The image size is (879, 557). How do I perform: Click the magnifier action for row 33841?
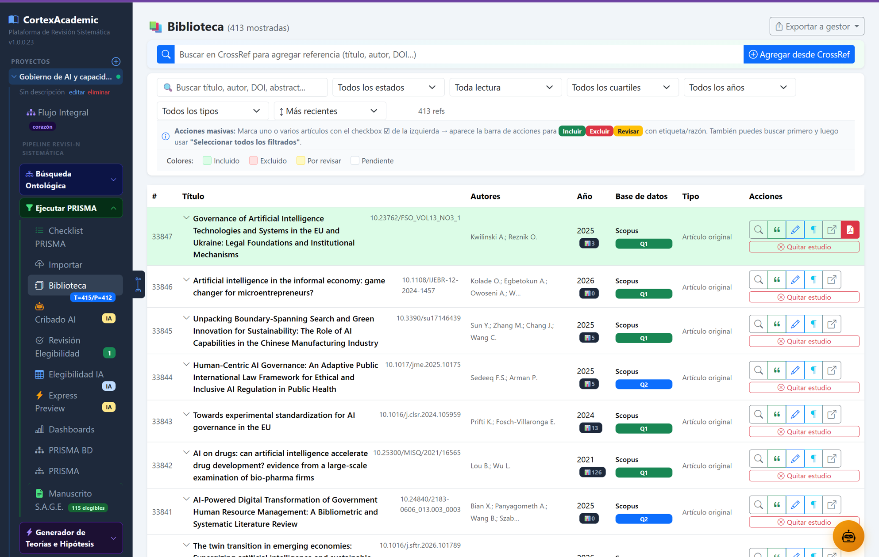coord(758,505)
